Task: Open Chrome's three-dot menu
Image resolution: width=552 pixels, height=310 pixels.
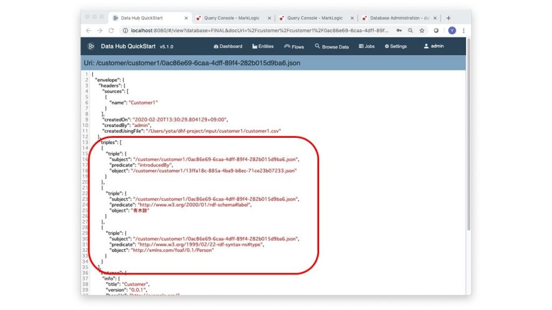Action: (x=463, y=31)
